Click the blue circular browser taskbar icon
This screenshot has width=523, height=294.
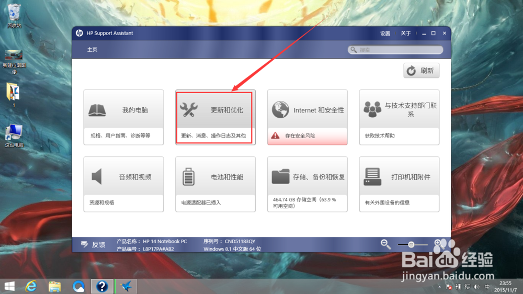(78, 286)
